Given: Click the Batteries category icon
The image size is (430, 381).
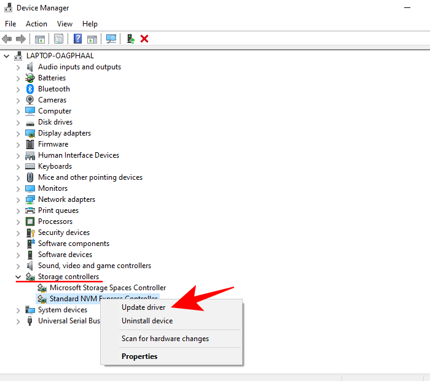Looking at the screenshot, I should (x=30, y=78).
